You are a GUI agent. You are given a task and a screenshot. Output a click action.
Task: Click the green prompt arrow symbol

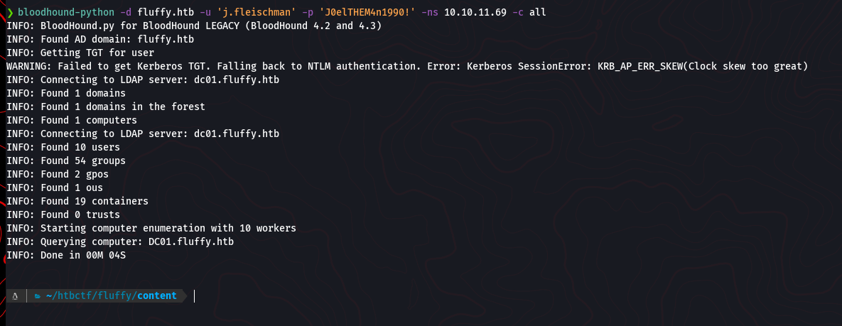pos(9,12)
